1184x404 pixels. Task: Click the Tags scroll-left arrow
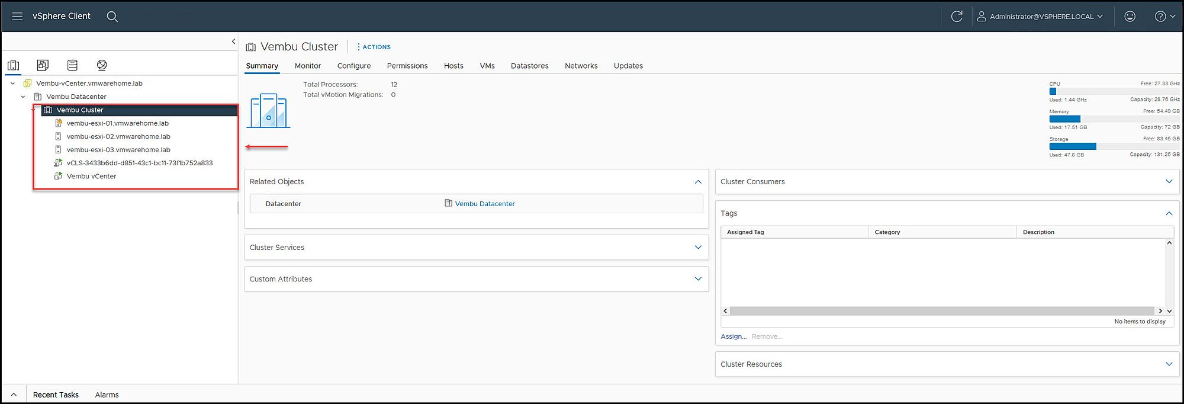725,311
